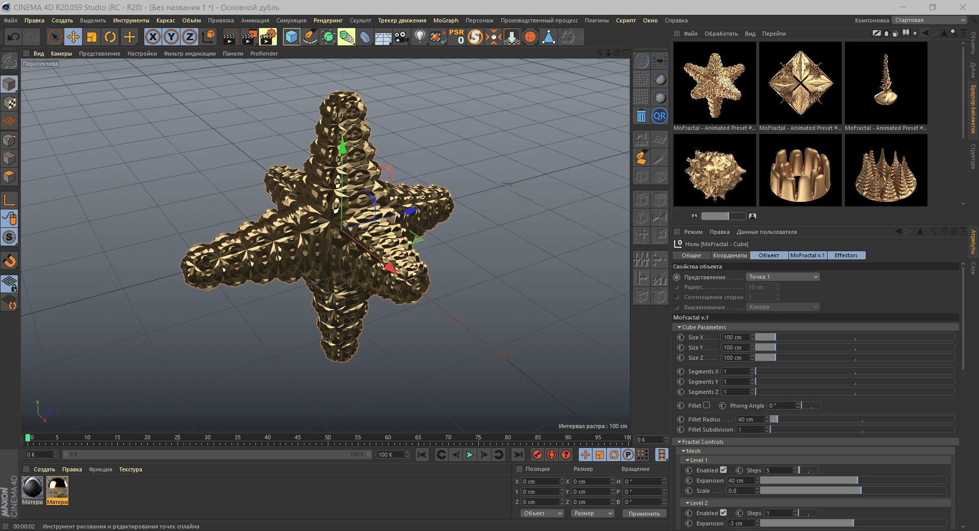Toggle Autokeying red button icon
Viewport: 979px width, 531px height.
[x=552, y=455]
